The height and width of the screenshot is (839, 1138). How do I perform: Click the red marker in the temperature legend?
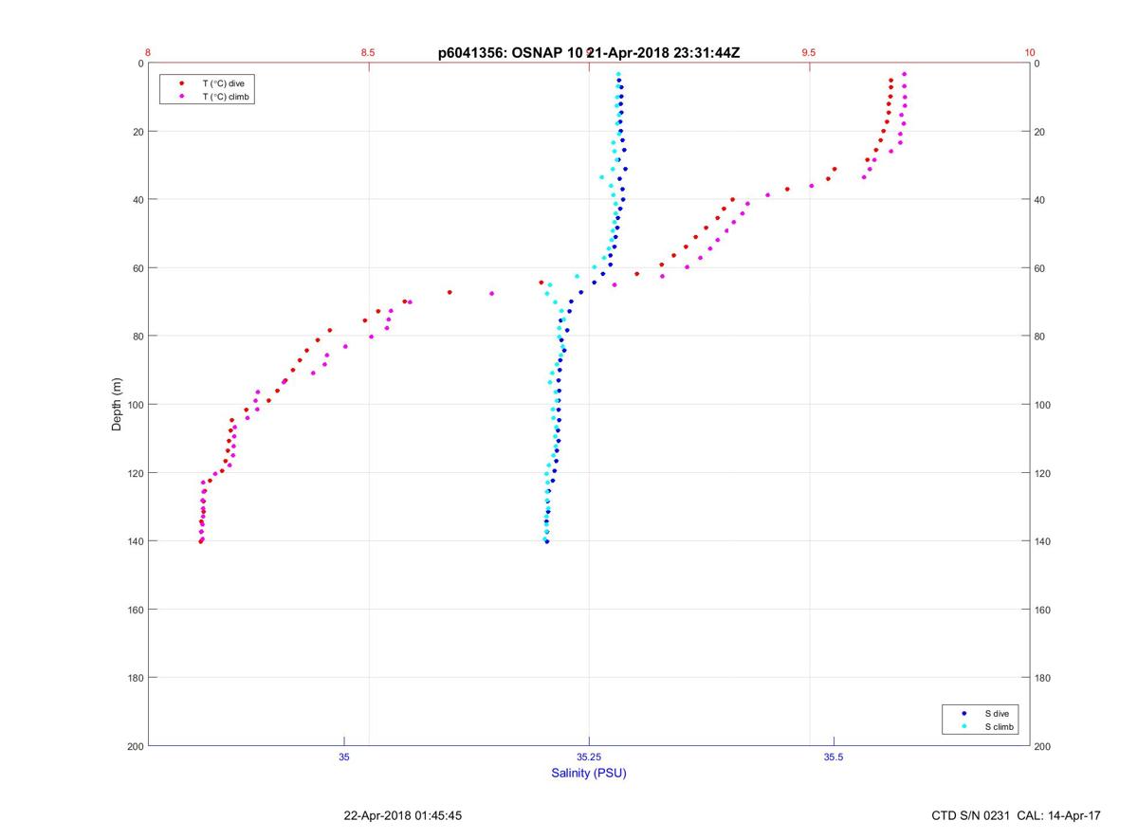pyautogui.click(x=181, y=83)
